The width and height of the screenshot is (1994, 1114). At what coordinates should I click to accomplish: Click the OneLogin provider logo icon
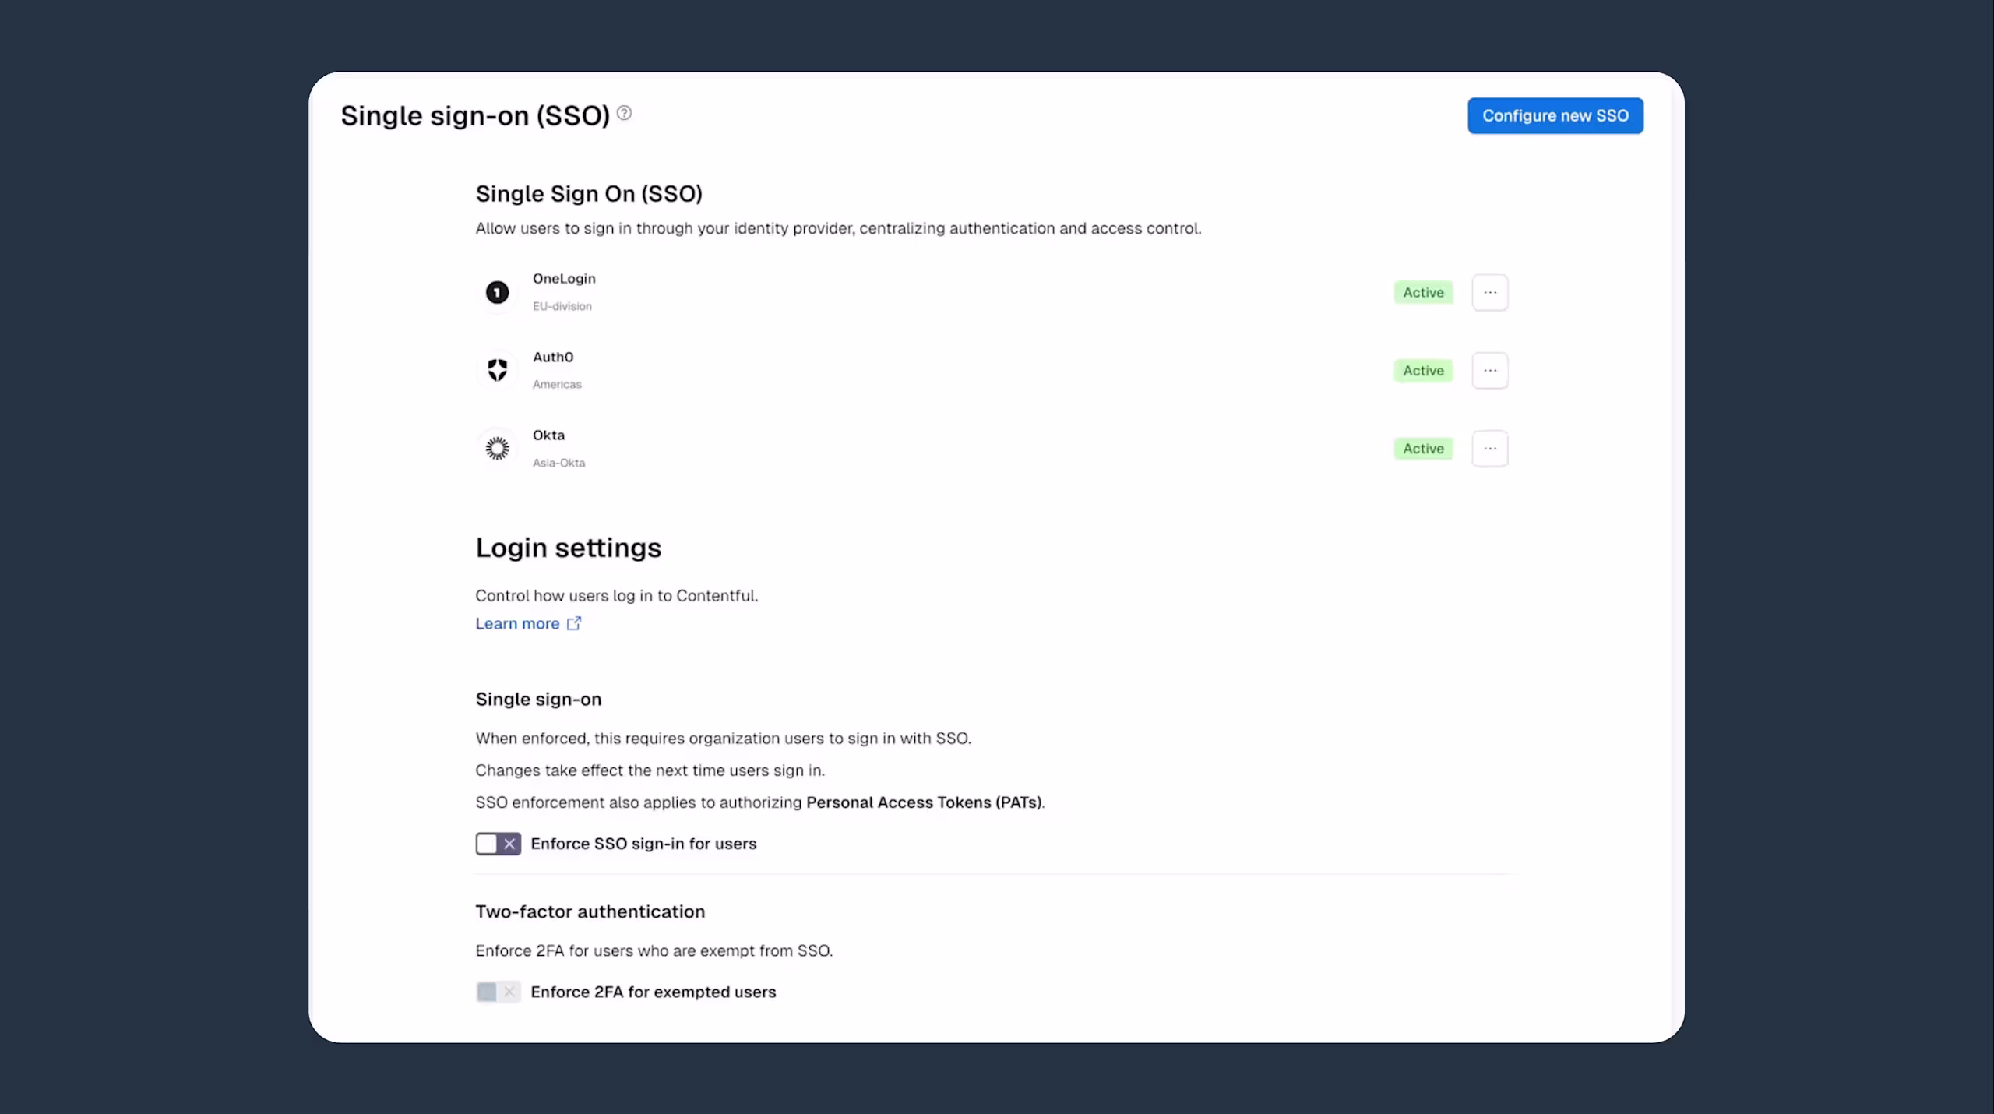pyautogui.click(x=497, y=293)
